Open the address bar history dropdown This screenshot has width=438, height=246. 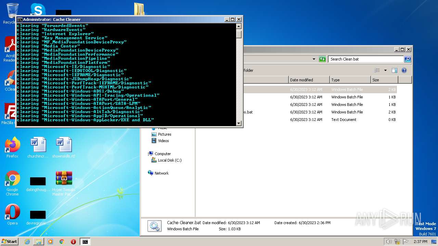(314, 59)
